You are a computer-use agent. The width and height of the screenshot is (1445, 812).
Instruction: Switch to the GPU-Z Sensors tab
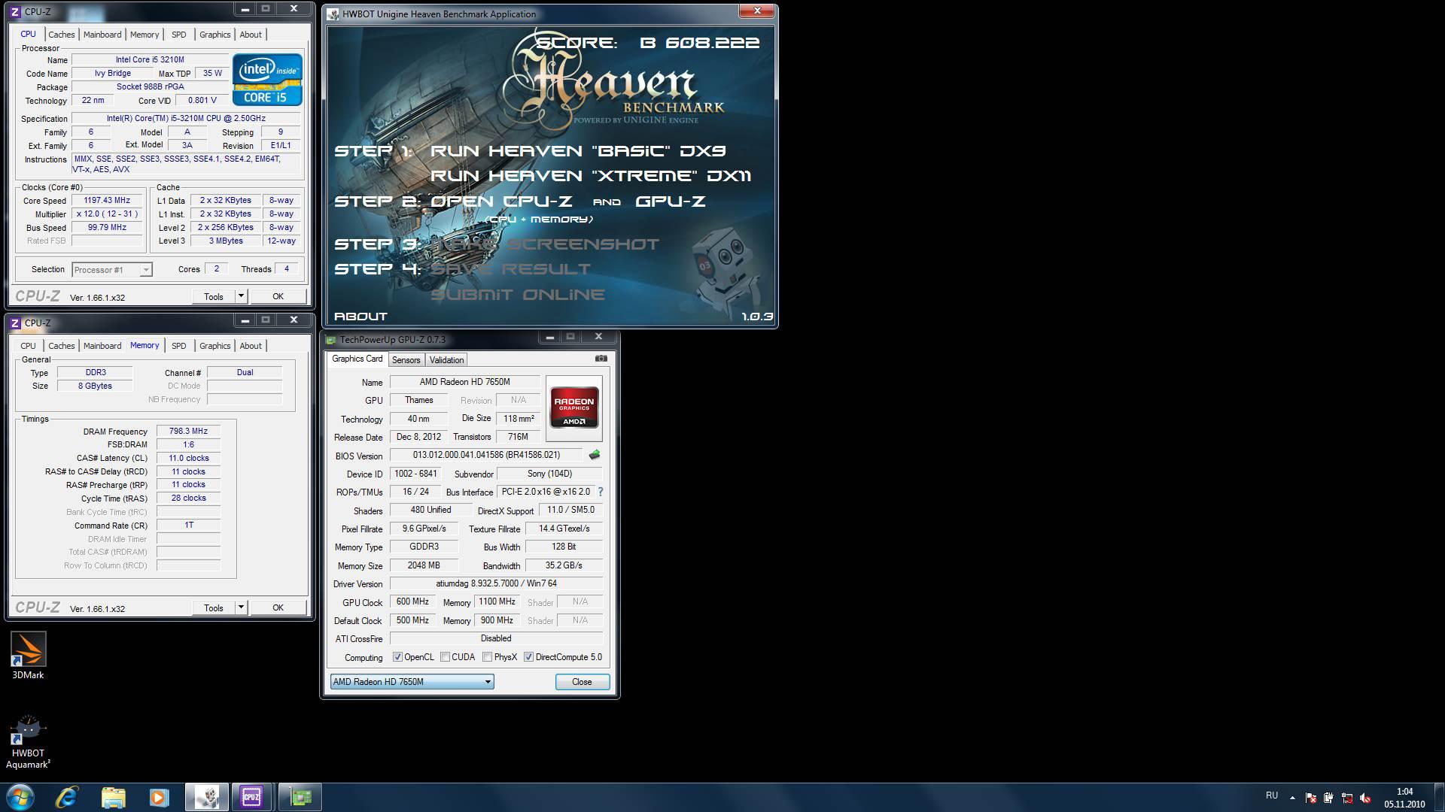[406, 360]
